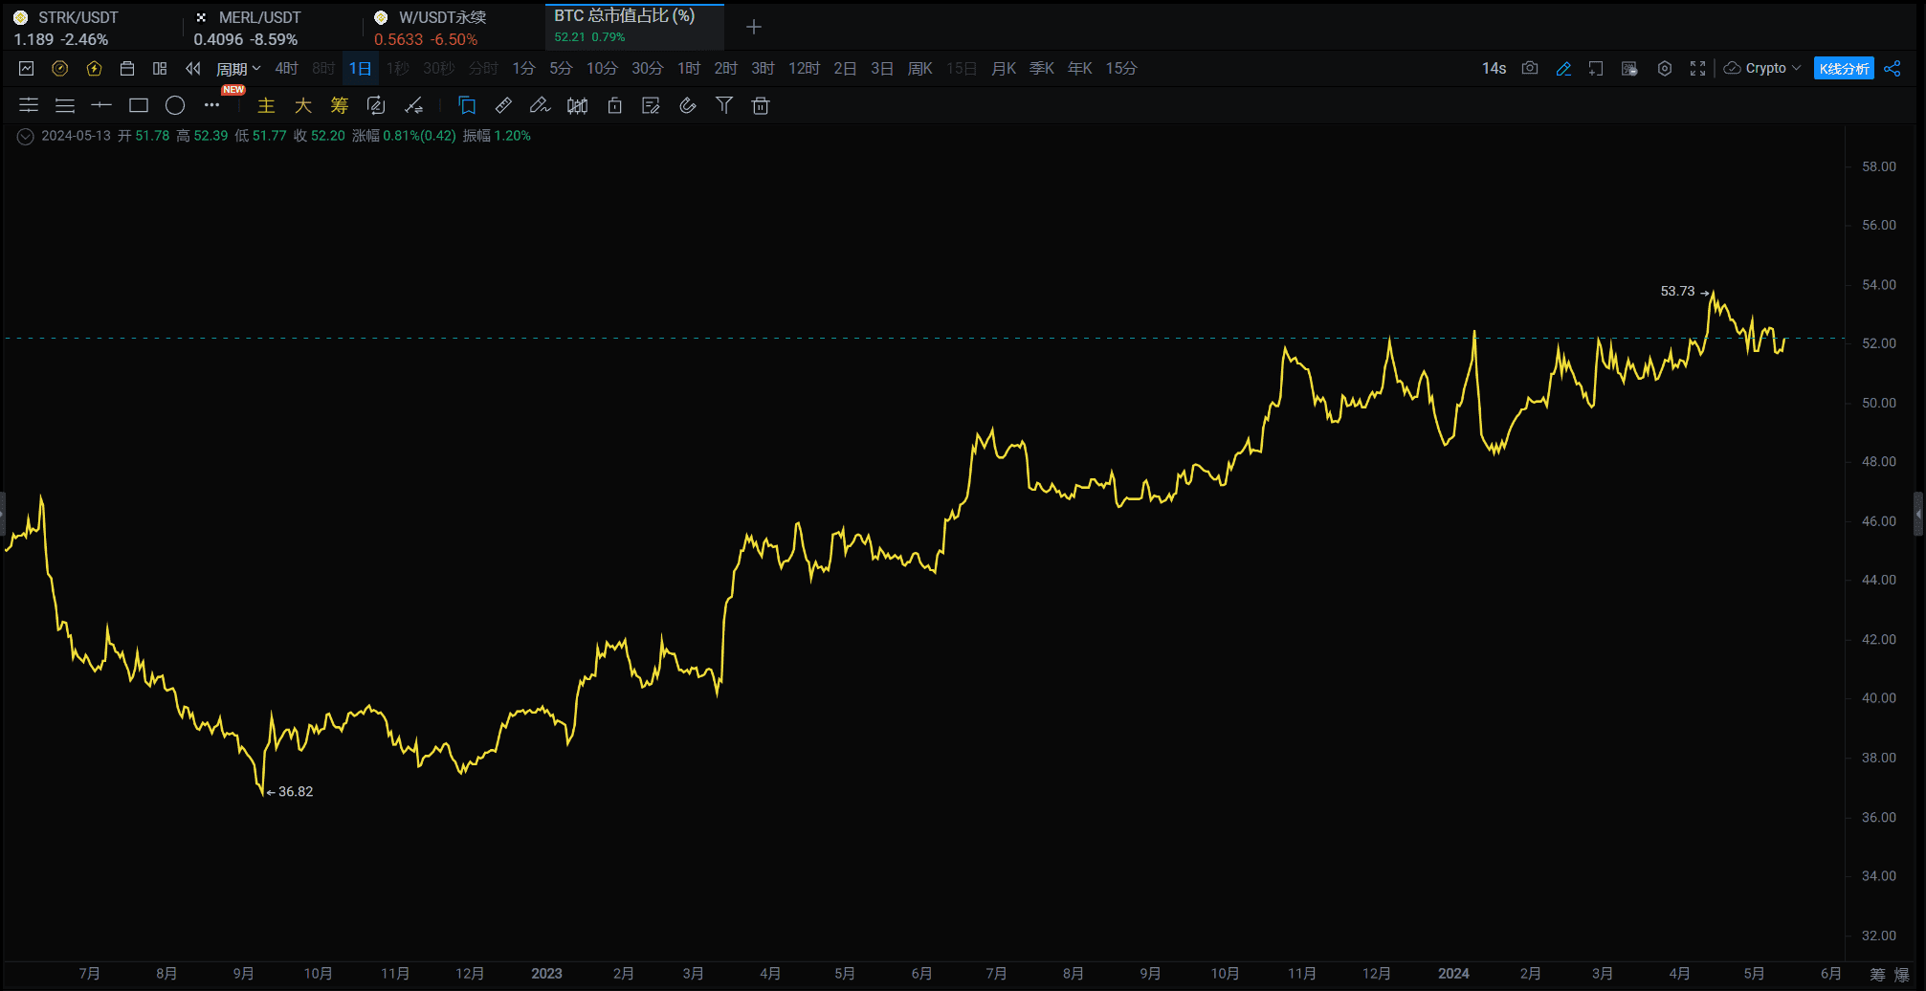Click the 爆 button at bottom right
This screenshot has width=1926, height=991.
(x=1902, y=974)
